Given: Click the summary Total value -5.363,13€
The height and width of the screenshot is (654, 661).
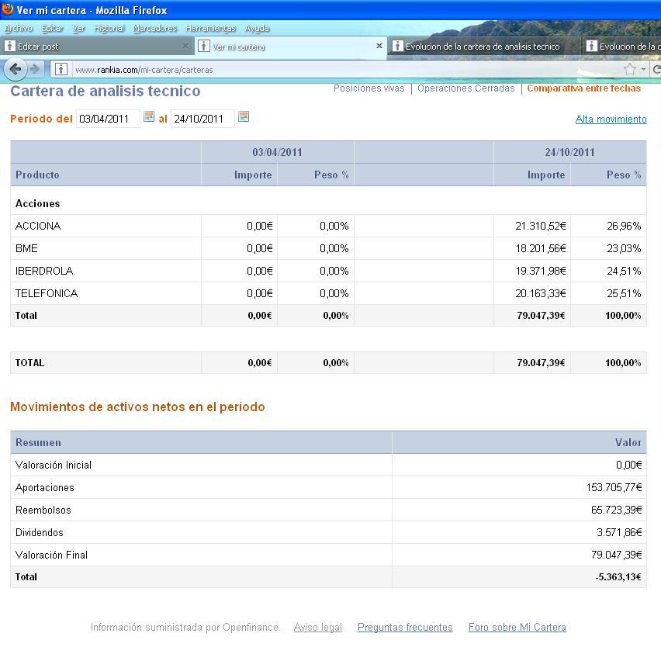Looking at the screenshot, I should 618,577.
